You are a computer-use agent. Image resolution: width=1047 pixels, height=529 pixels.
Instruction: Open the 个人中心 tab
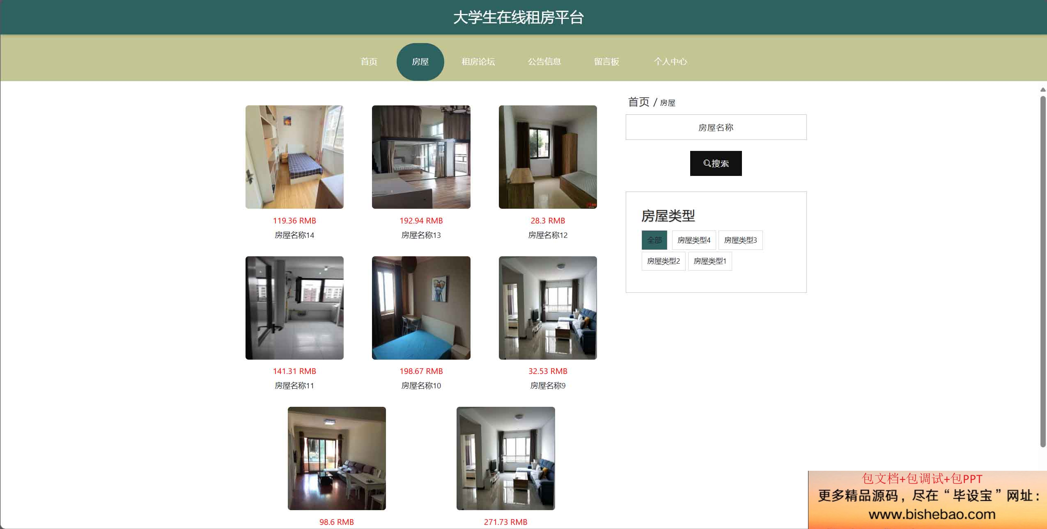pos(670,62)
